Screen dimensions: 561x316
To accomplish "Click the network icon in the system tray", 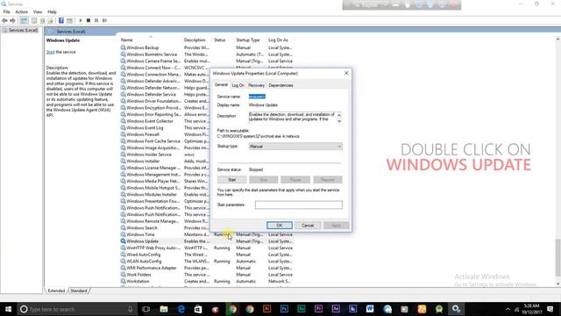I will (516, 309).
